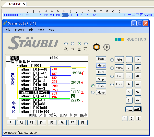This screenshot has width=154, height=137.
Task: Open the View menu
Action: click(x=41, y=30)
